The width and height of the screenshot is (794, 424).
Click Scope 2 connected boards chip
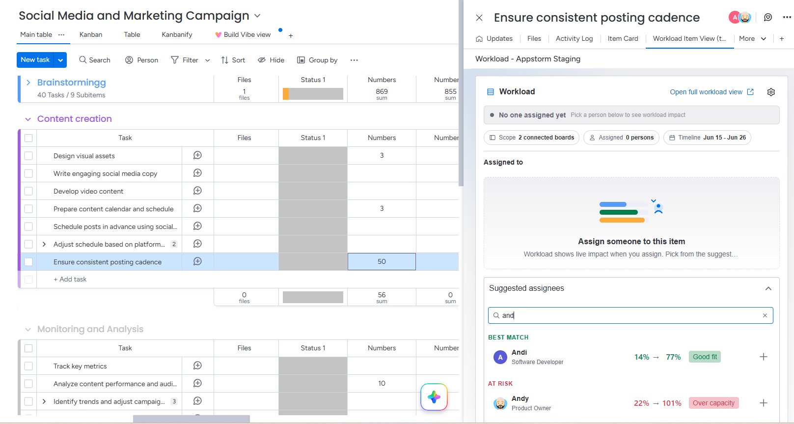(x=532, y=138)
